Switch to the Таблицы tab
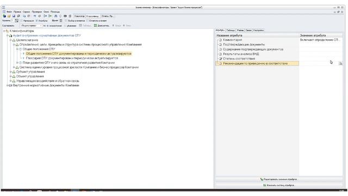This screenshot has height=196, width=348. point(231,30)
